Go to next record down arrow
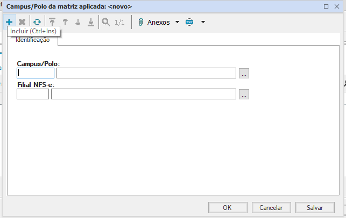The height and width of the screenshot is (218, 346). (78, 22)
